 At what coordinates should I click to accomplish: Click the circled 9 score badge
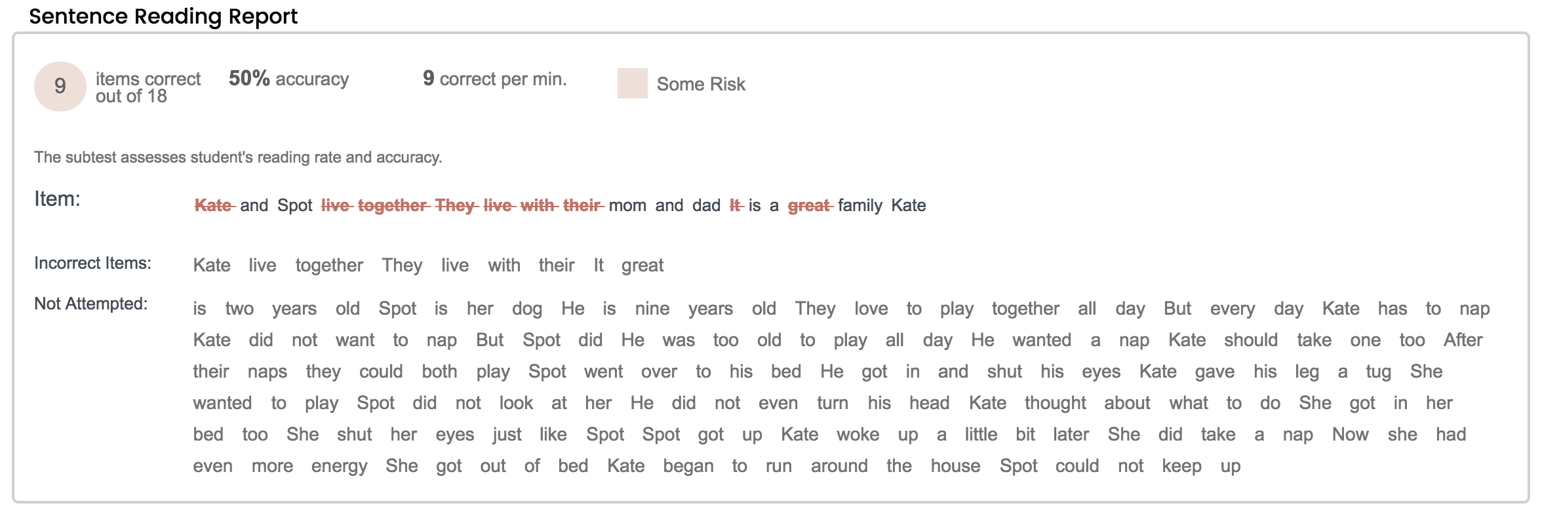point(60,86)
